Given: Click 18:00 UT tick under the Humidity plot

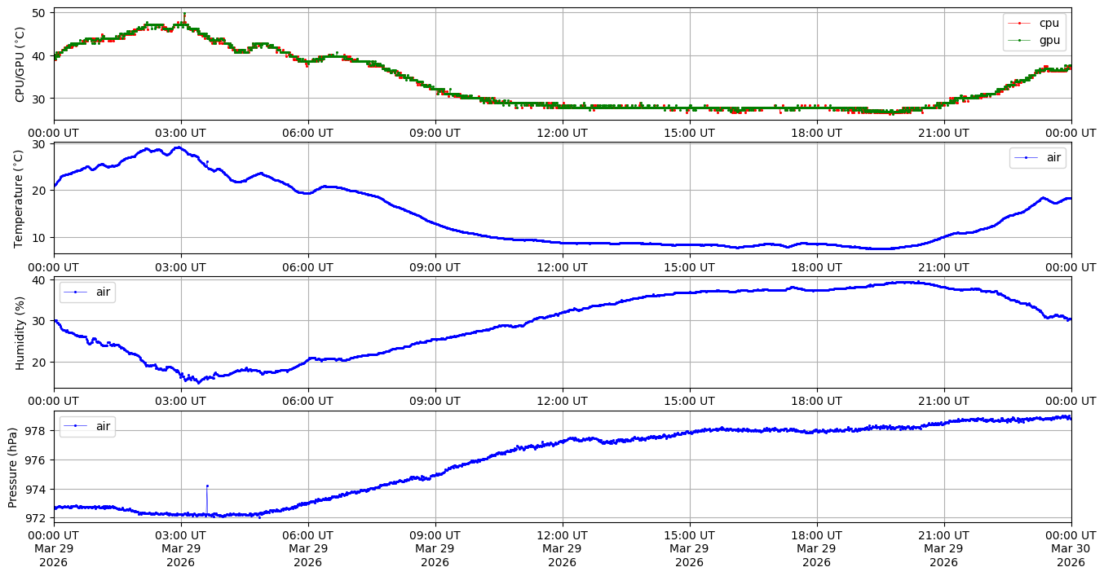Looking at the screenshot, I should tap(816, 401).
